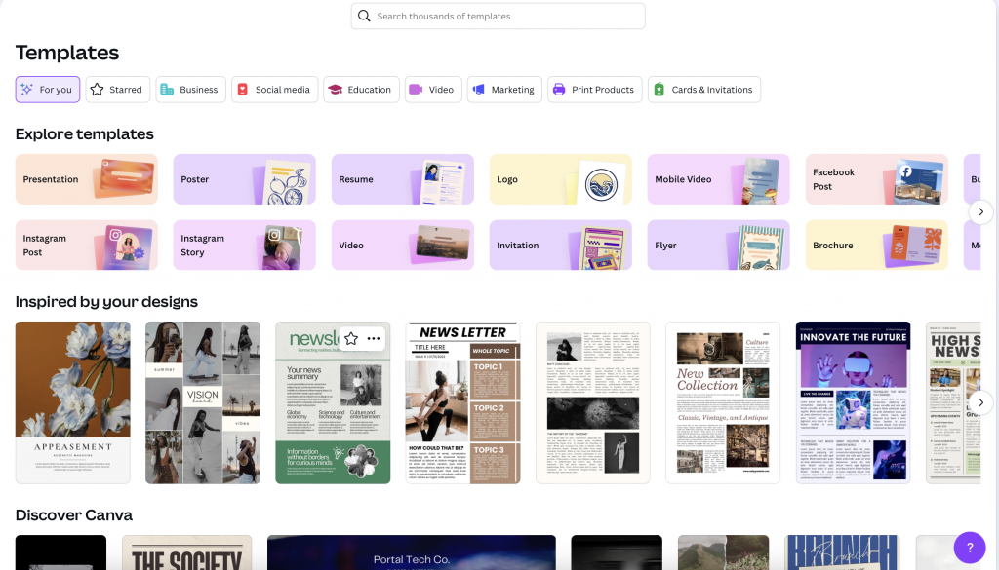Show more designs in Inspired by your designs row

(980, 402)
